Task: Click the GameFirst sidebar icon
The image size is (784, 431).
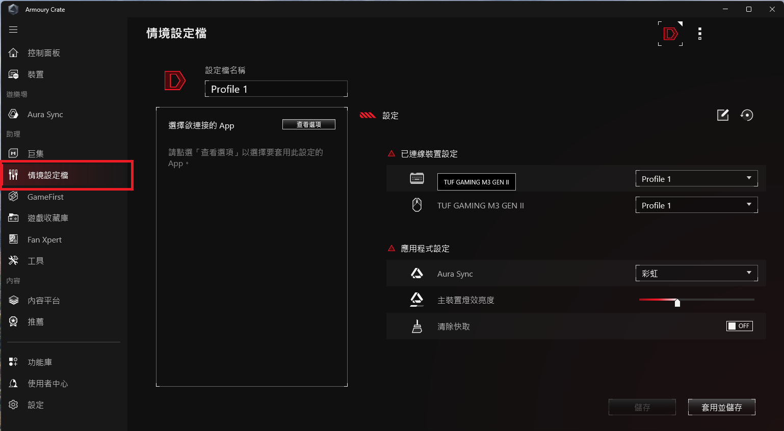Action: point(13,197)
